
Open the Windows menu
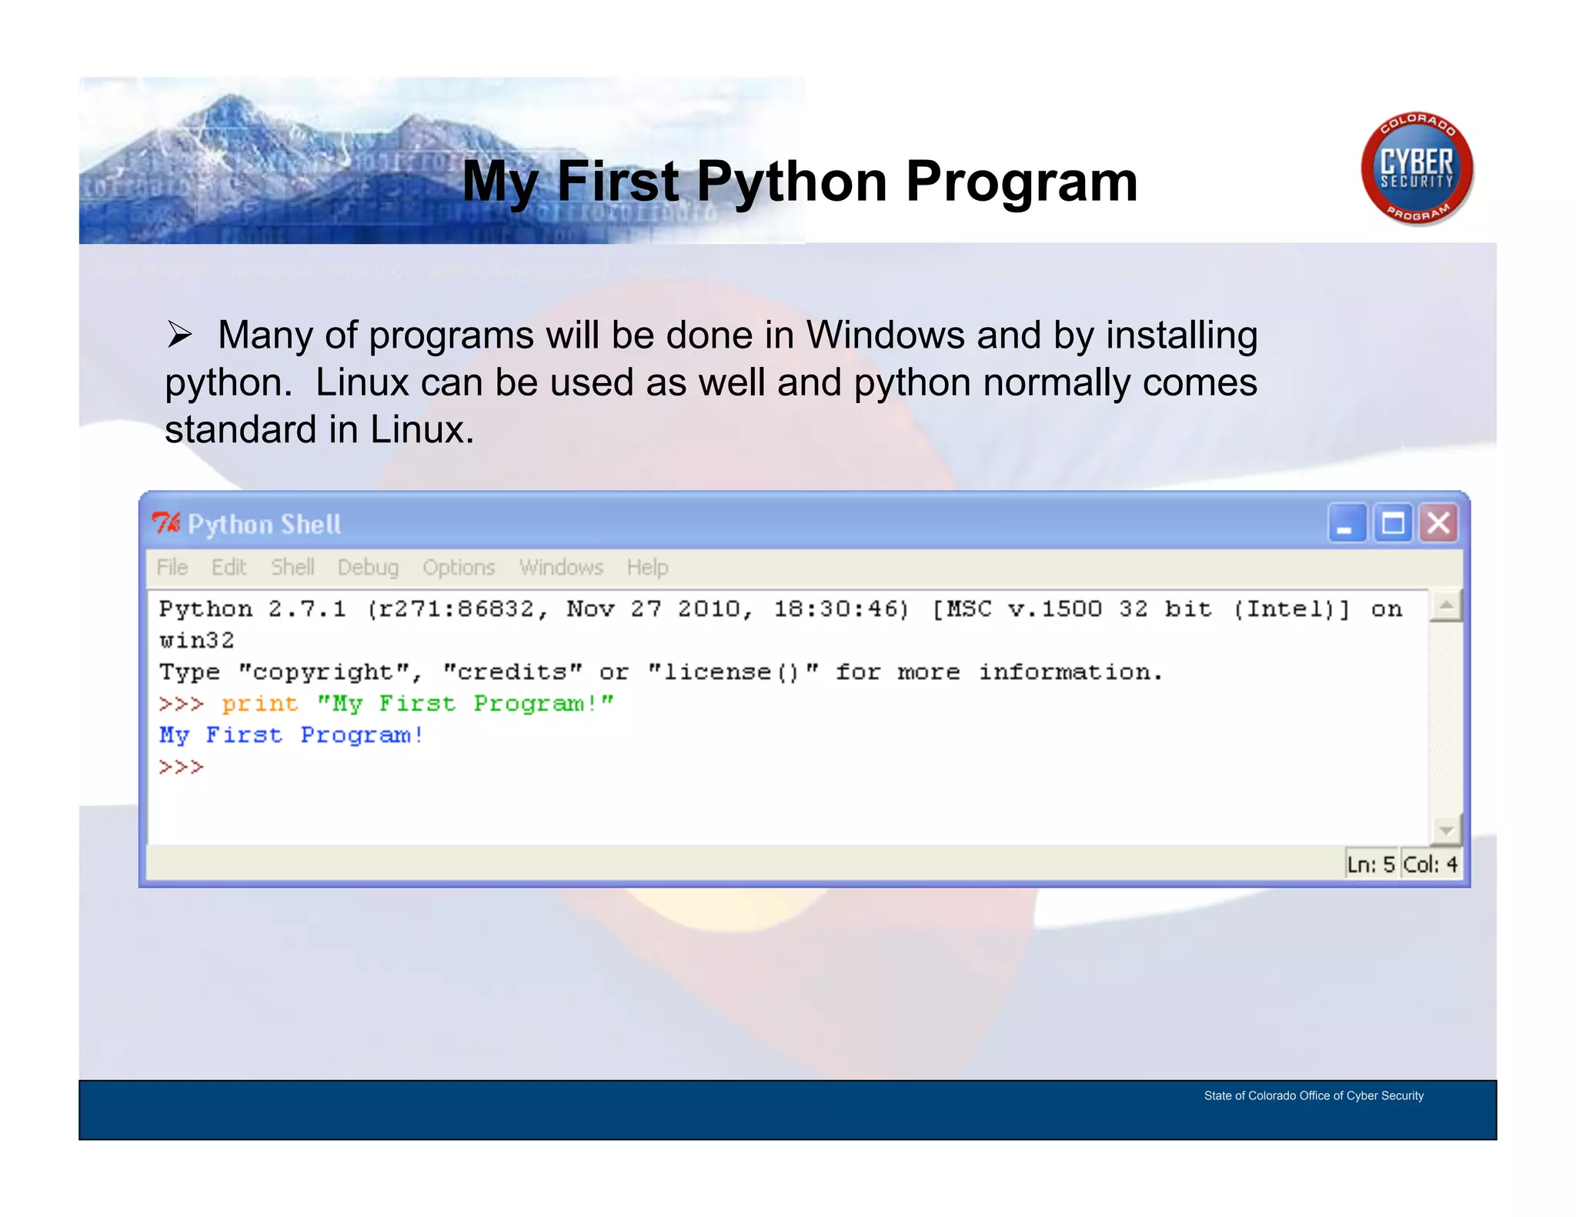click(561, 568)
